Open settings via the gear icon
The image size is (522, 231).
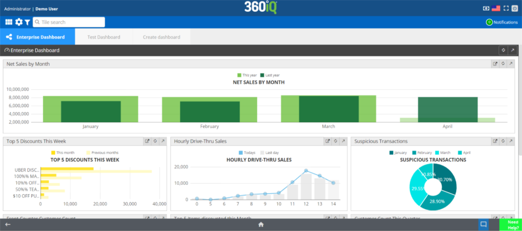[x=19, y=22]
